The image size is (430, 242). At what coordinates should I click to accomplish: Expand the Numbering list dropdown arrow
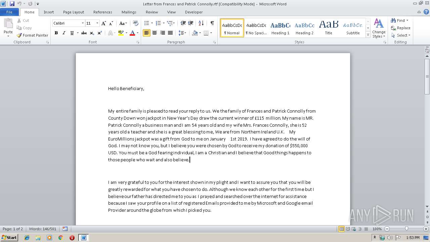164,23
